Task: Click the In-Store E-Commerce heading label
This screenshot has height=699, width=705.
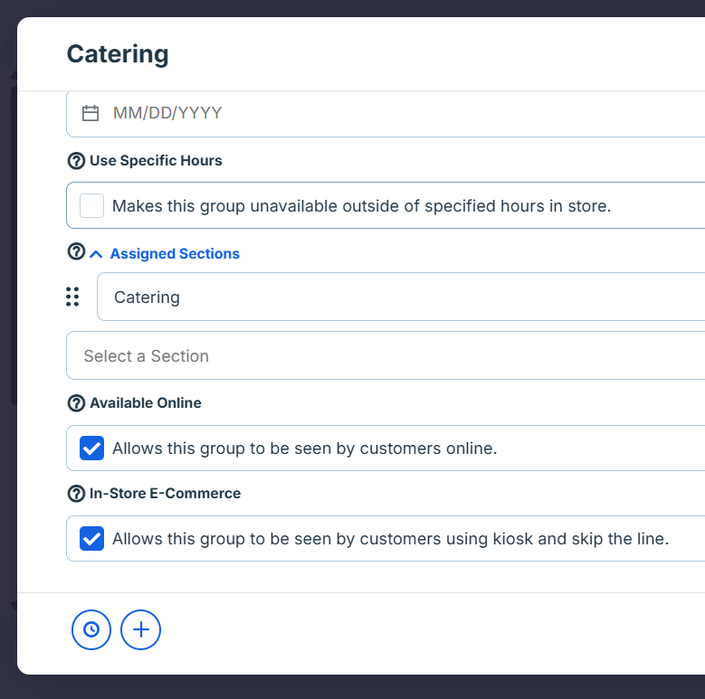Action: click(x=165, y=494)
